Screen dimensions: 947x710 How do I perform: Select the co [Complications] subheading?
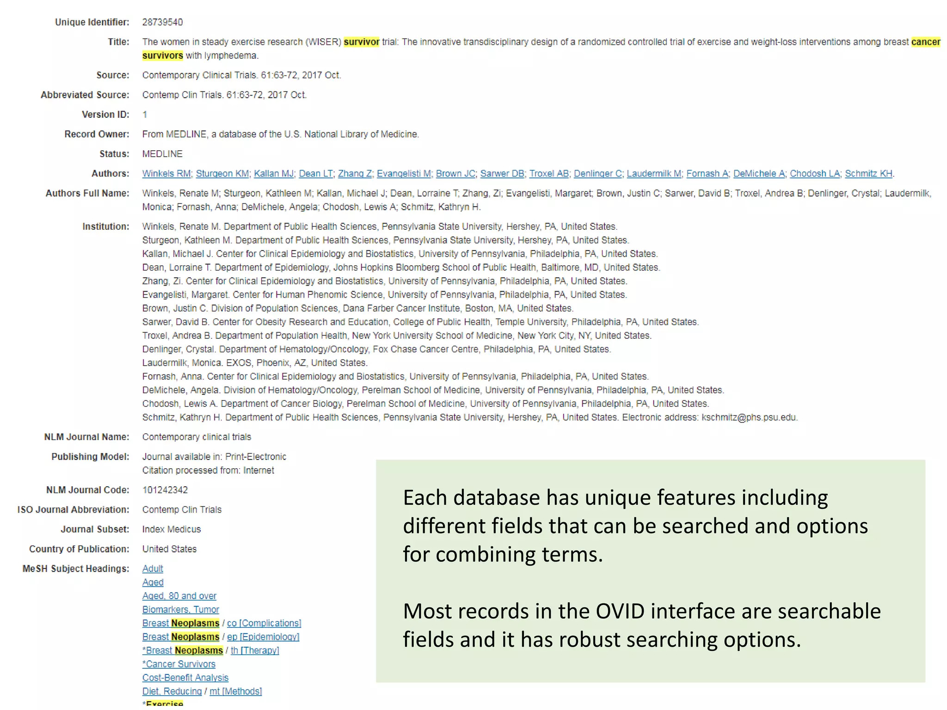[264, 623]
